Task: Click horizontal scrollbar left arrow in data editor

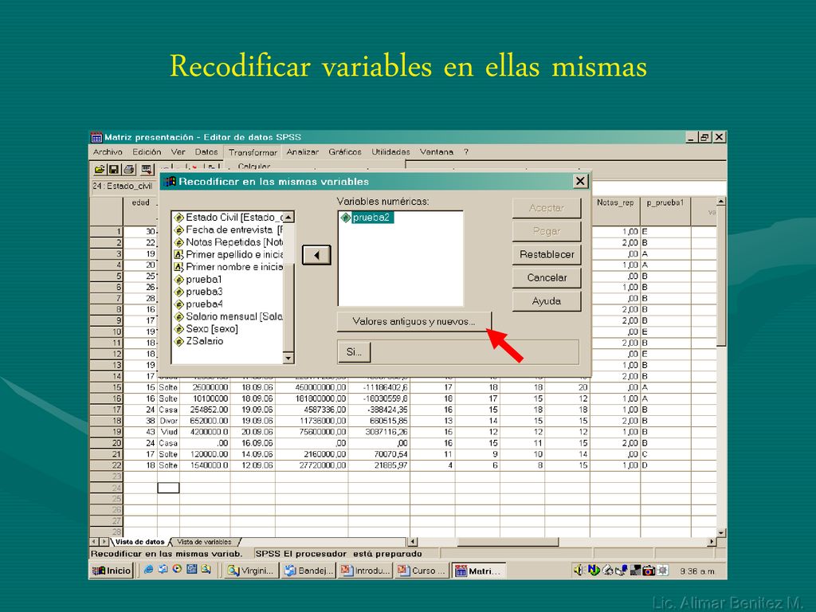Action: [x=413, y=542]
